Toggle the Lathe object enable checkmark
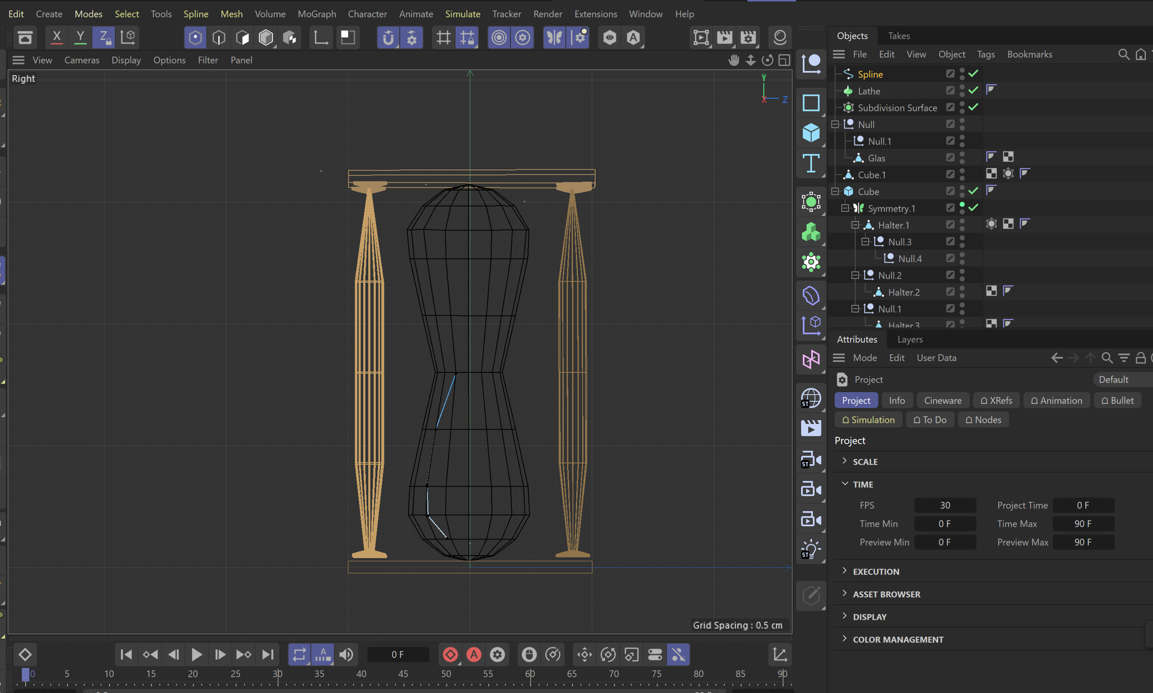This screenshot has height=693, width=1153. [973, 91]
